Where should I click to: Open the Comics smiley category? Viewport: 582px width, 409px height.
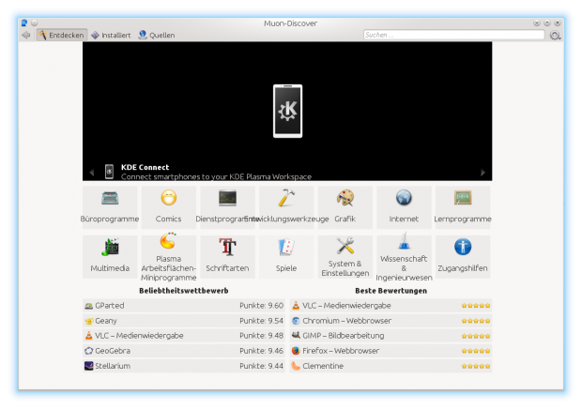169,207
